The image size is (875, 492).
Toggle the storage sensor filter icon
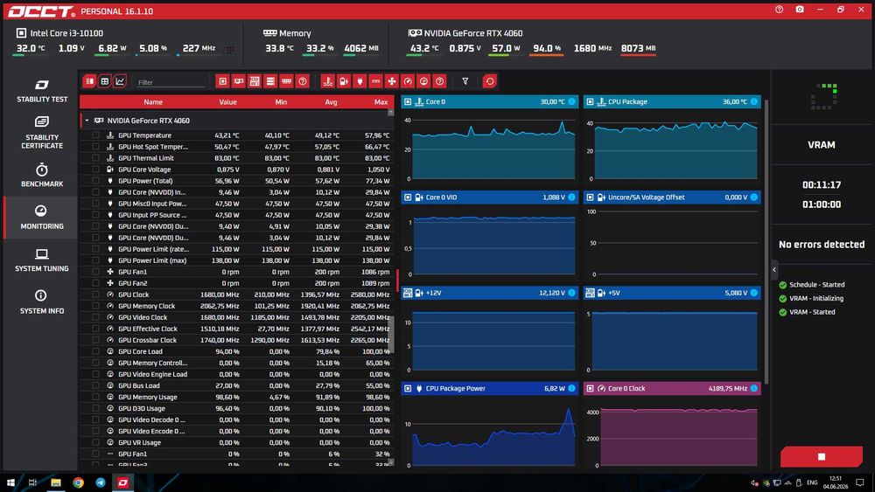270,81
